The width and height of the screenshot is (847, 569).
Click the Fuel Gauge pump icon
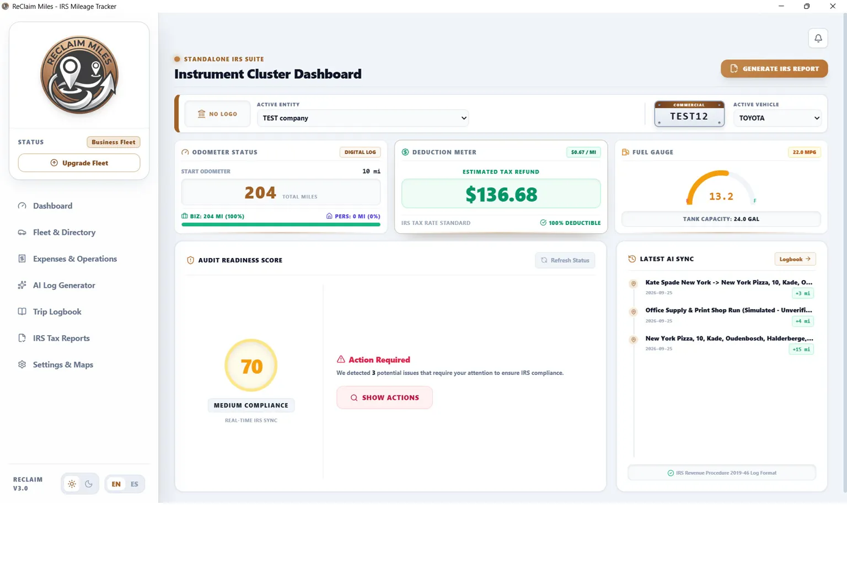pos(625,152)
